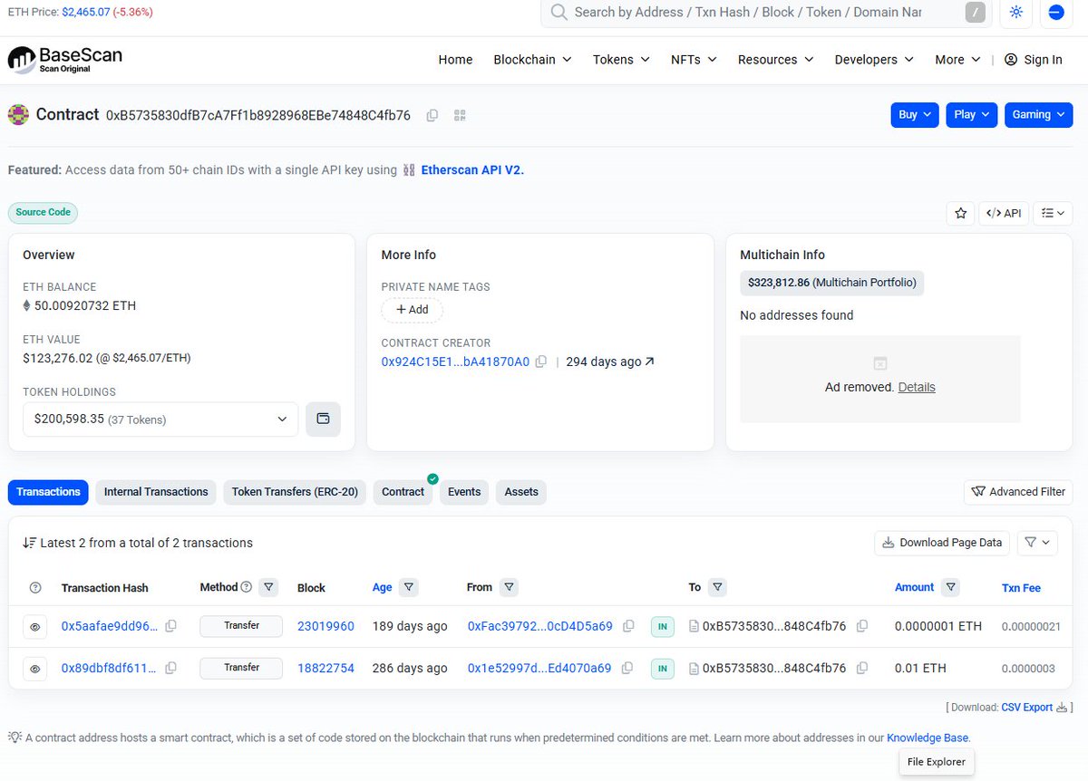Open block 23019960
The width and height of the screenshot is (1088, 781).
325,626
